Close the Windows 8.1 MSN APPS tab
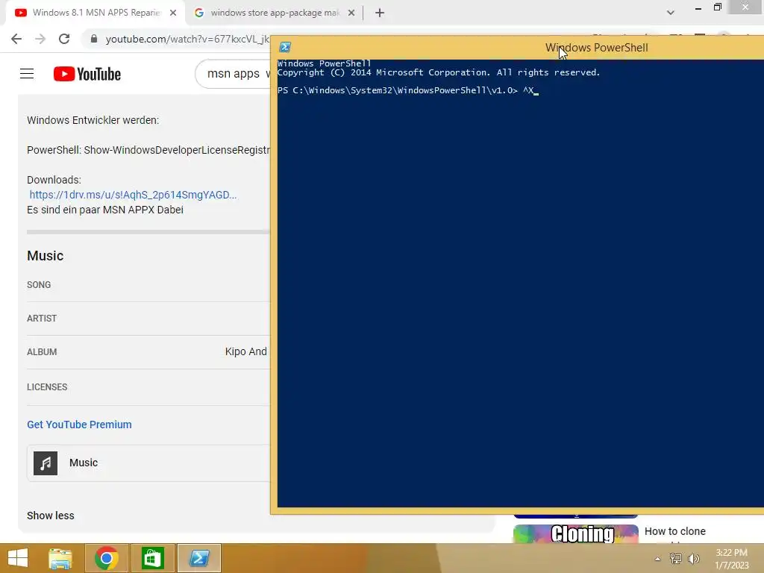This screenshot has height=573, width=764. (173, 13)
